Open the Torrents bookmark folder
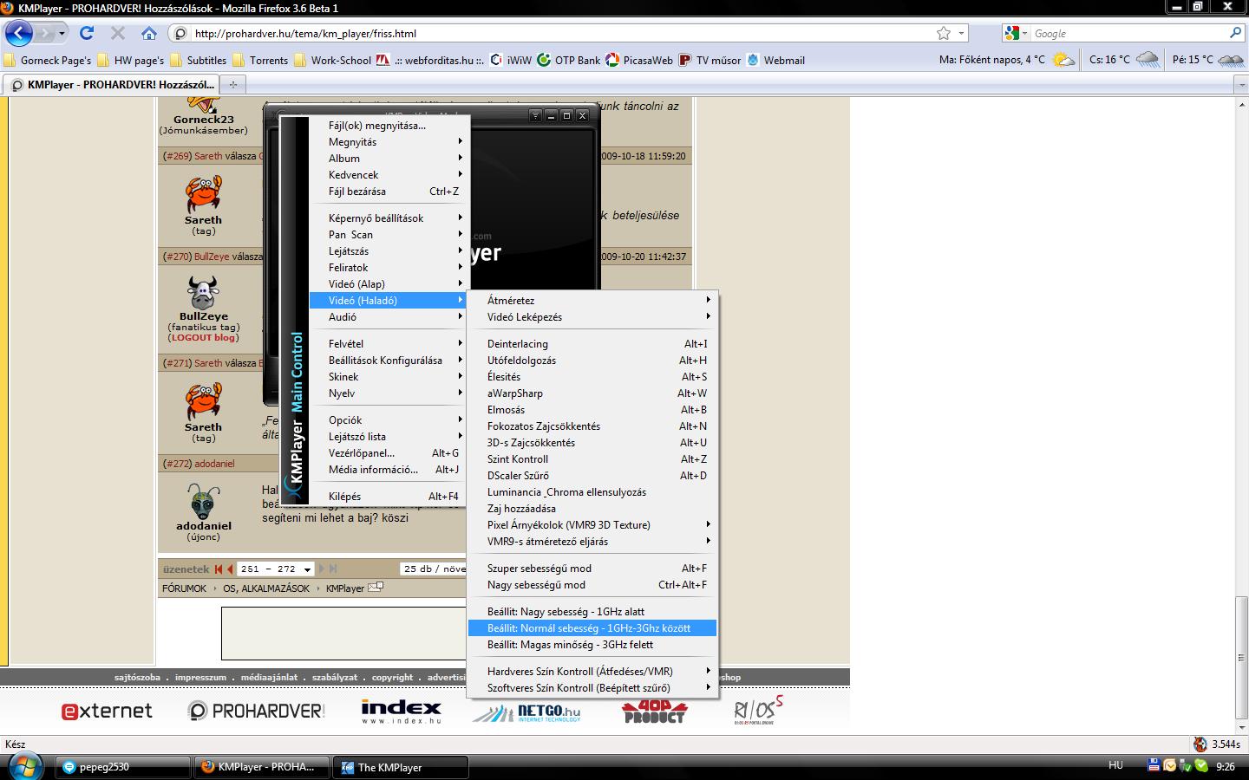 point(260,60)
